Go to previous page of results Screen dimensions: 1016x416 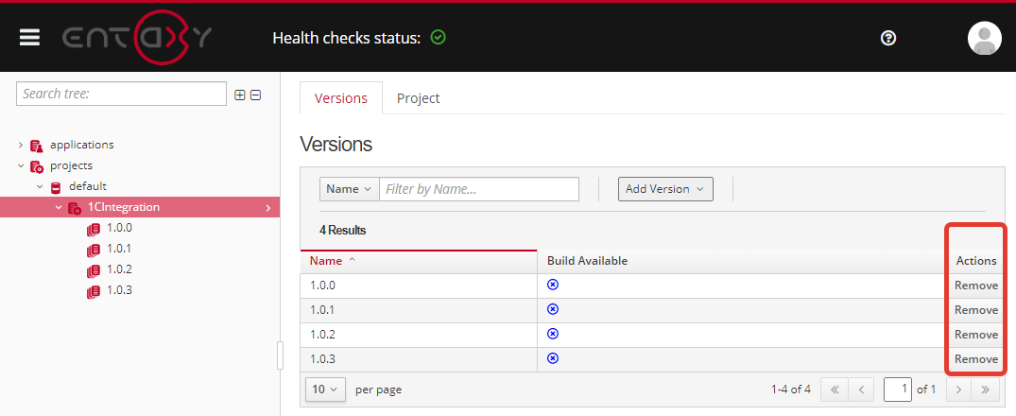[861, 390]
